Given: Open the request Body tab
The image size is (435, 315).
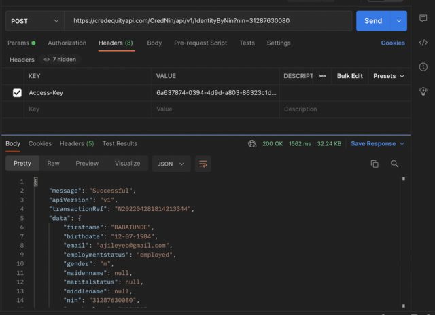Looking at the screenshot, I should coord(154,43).
